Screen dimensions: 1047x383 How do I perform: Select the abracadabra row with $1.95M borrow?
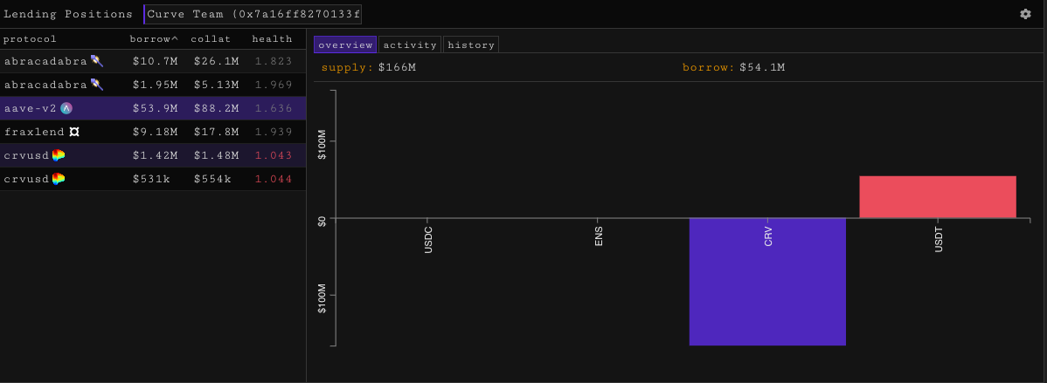153,85
